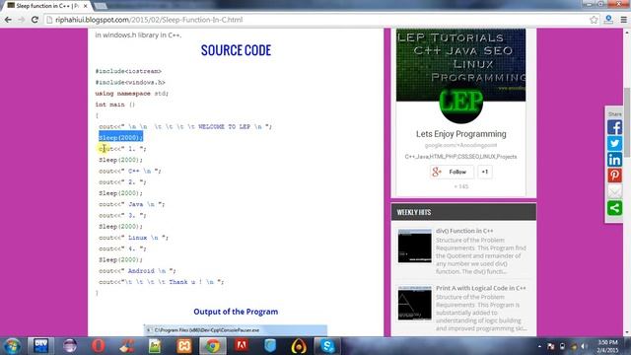Image resolution: width=631 pixels, height=355 pixels.
Task: Follow Lets Enjoy Programming on Google+
Action: pos(452,172)
